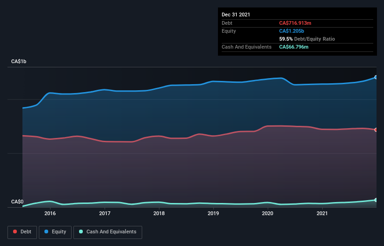Image resolution: width=384 pixels, height=246 pixels.
Task: Click Cash And Equivalents label in tooltip
Action: pos(246,47)
